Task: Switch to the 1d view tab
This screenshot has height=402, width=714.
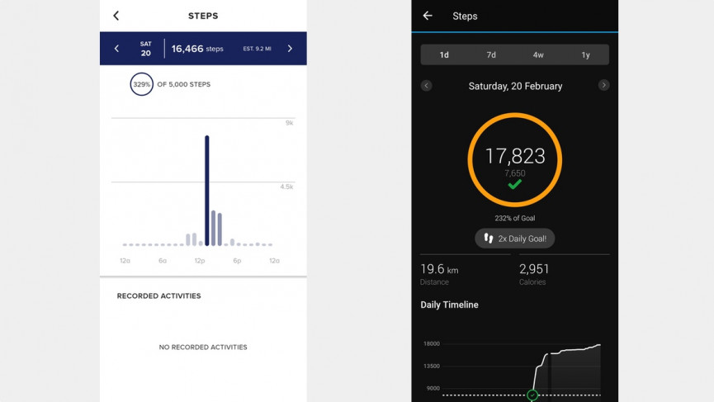Action: click(x=444, y=55)
